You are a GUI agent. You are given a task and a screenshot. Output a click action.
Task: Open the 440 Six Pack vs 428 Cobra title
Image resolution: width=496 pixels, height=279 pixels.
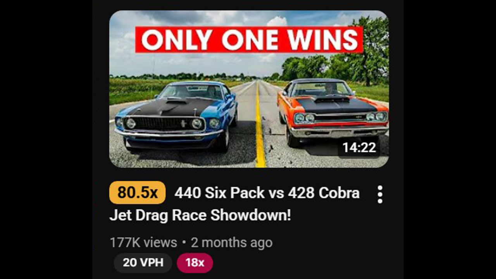pos(267,193)
